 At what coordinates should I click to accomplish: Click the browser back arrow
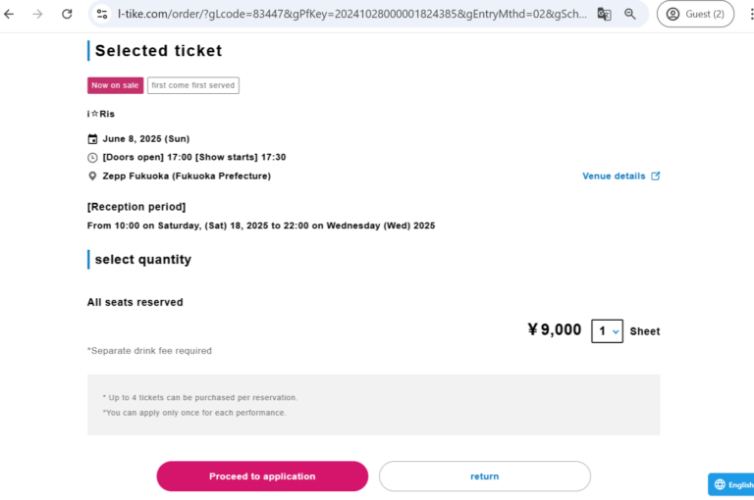pyautogui.click(x=10, y=15)
